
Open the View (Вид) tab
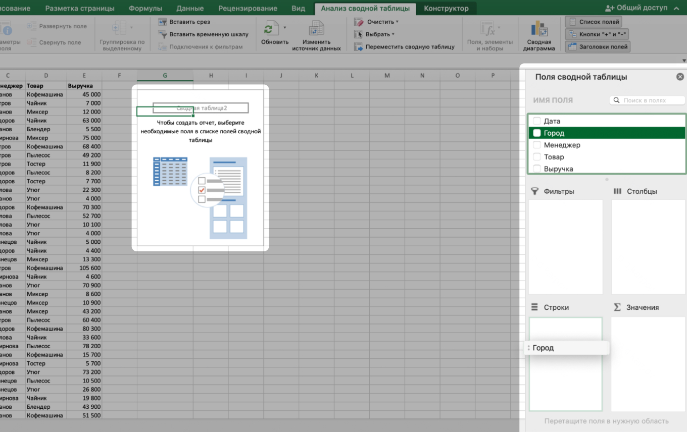(299, 8)
